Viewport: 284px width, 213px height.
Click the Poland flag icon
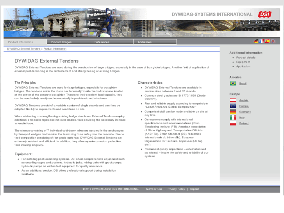[233, 123]
